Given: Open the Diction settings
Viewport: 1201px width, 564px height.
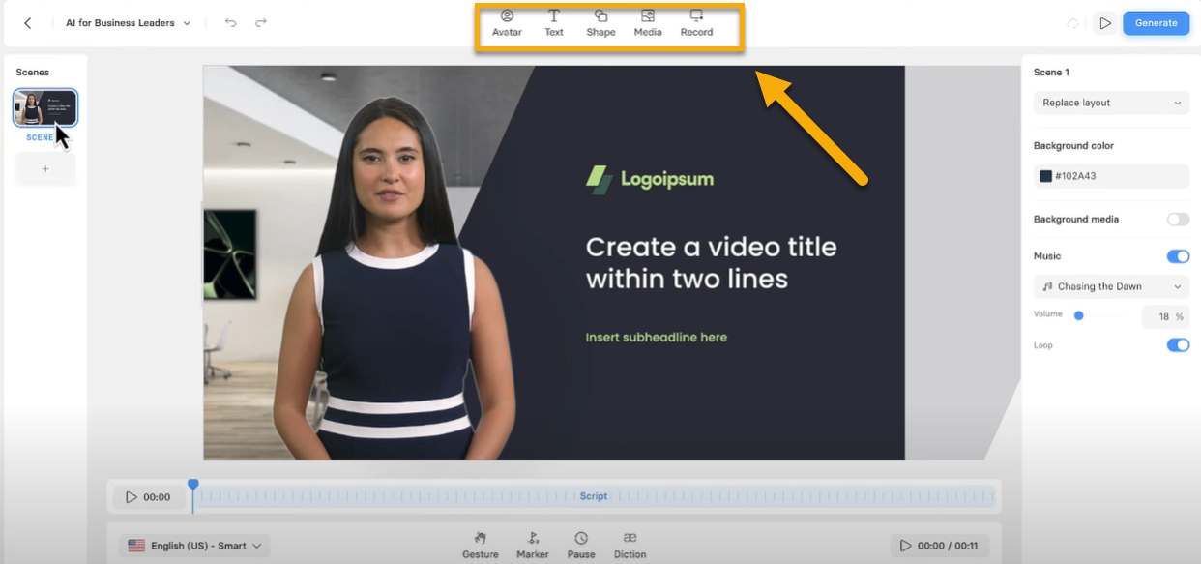Looking at the screenshot, I should (x=630, y=545).
